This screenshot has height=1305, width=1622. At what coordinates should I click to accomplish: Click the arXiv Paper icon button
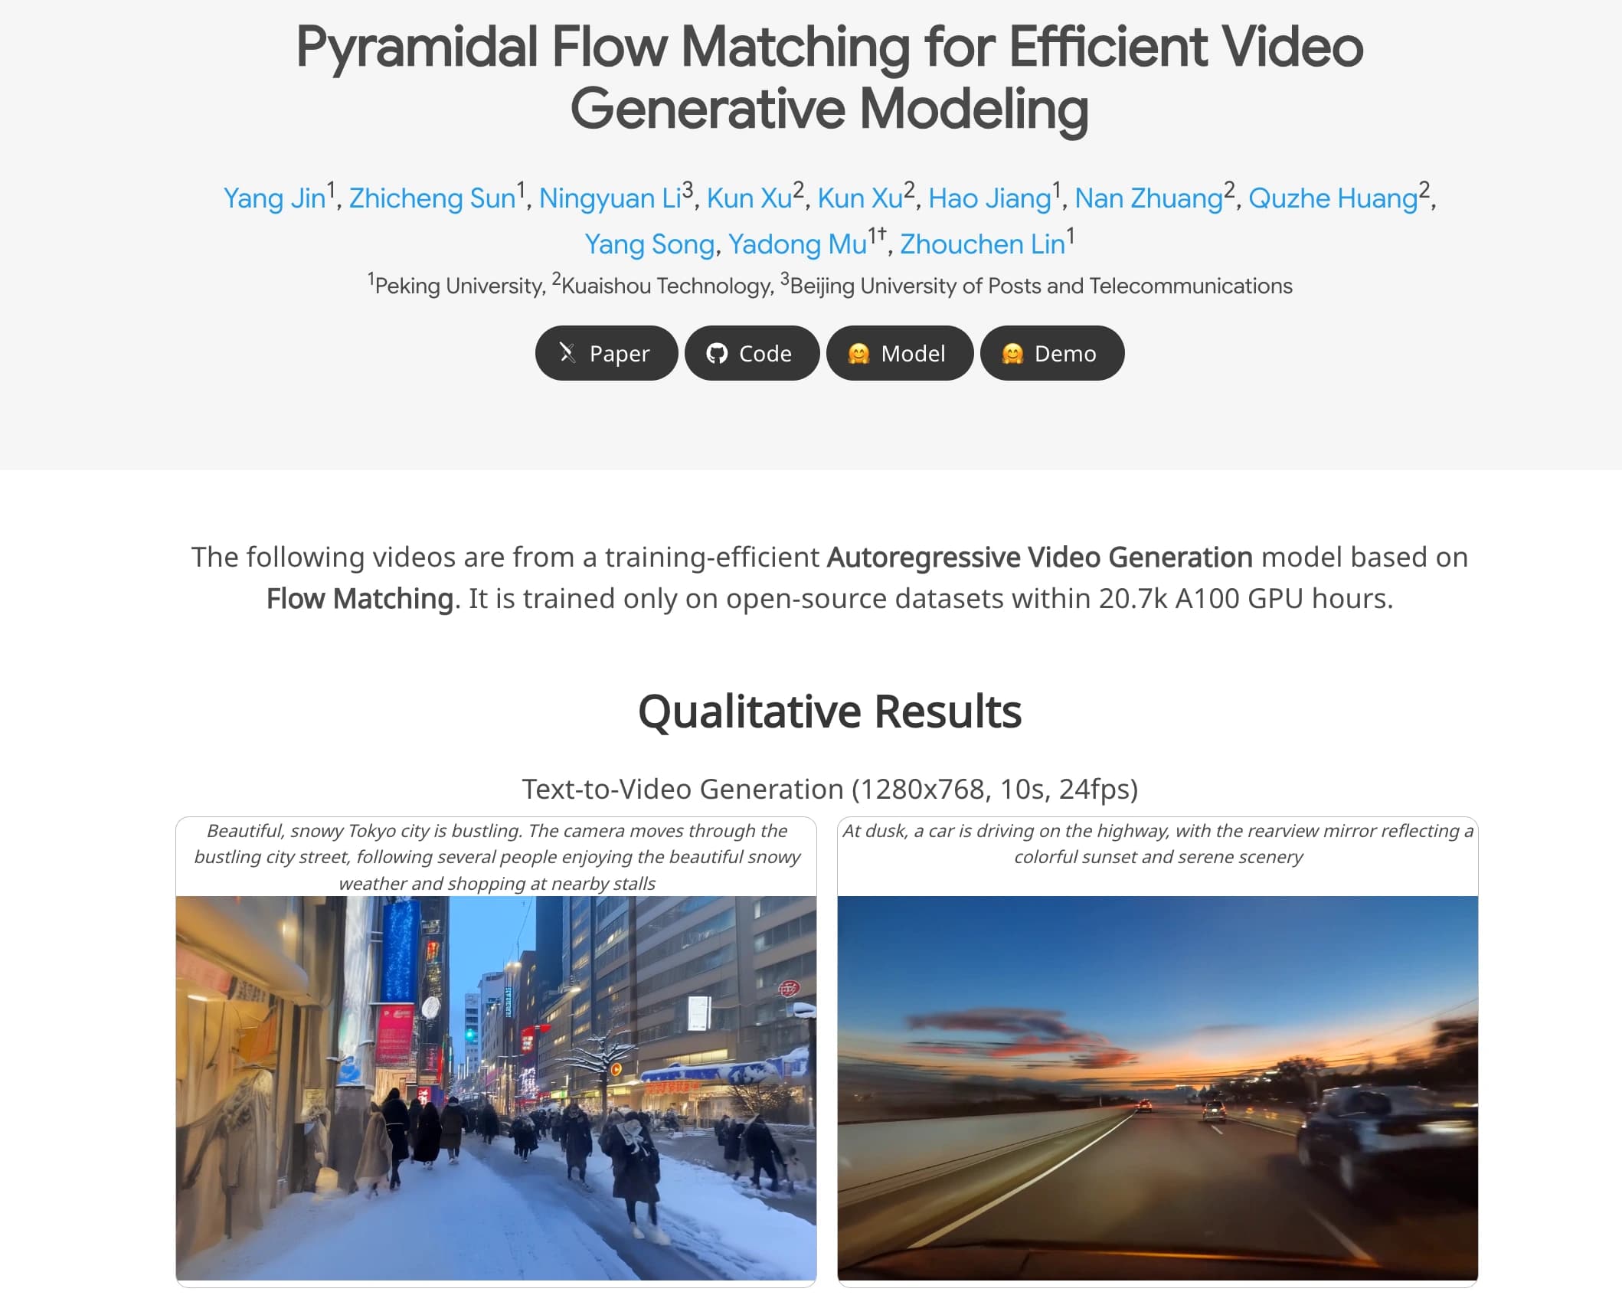click(603, 353)
